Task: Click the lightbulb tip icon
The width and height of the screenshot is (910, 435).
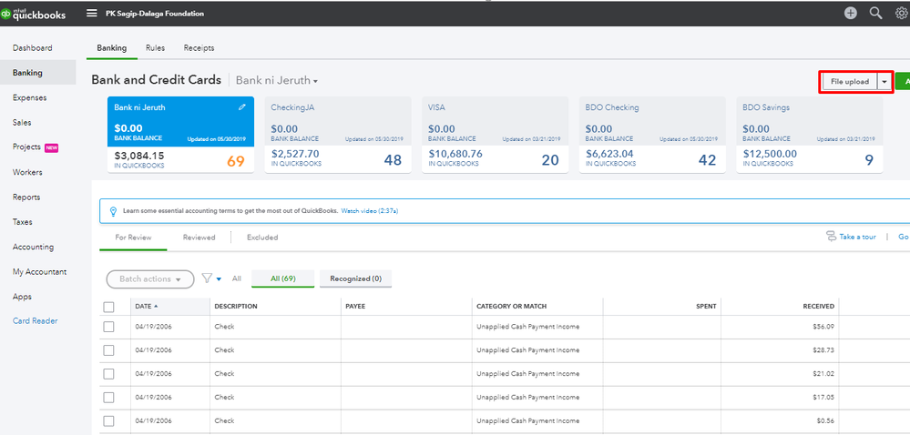Action: [113, 211]
